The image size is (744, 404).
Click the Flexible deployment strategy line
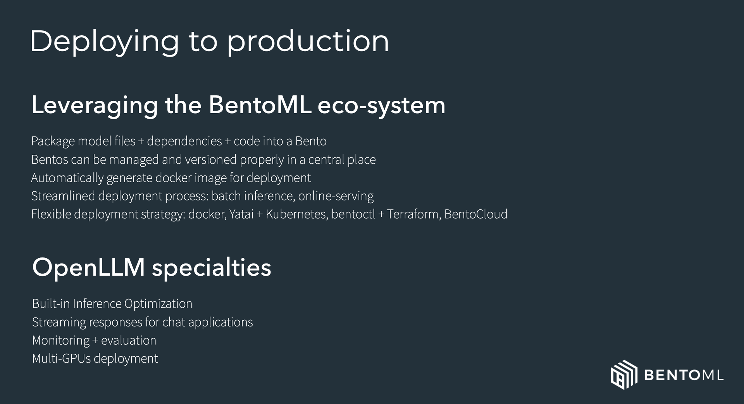[269, 214]
